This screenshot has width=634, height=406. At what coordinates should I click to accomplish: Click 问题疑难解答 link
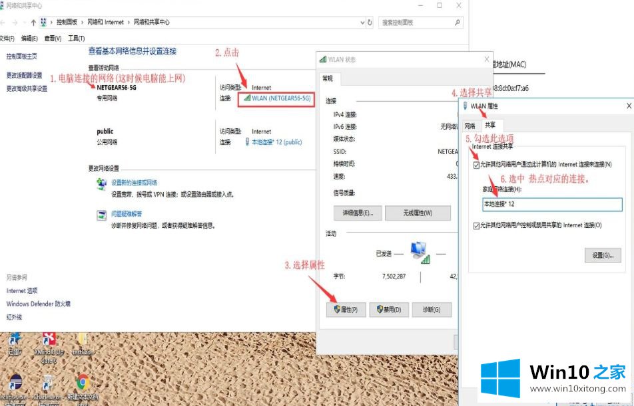[x=127, y=214]
